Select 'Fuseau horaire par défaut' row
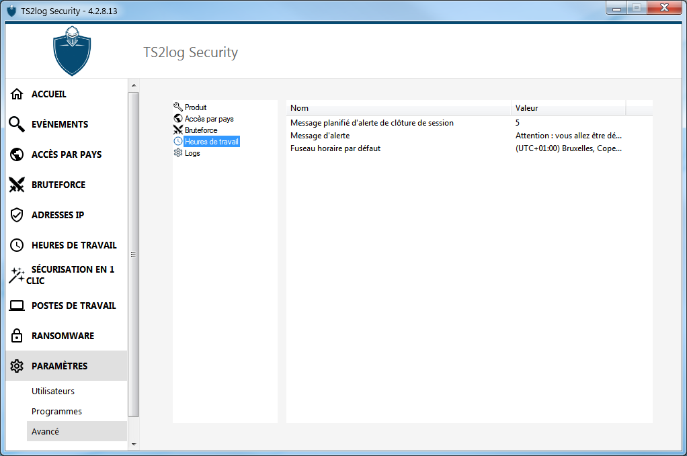Image resolution: width=687 pixels, height=456 pixels. coord(335,148)
